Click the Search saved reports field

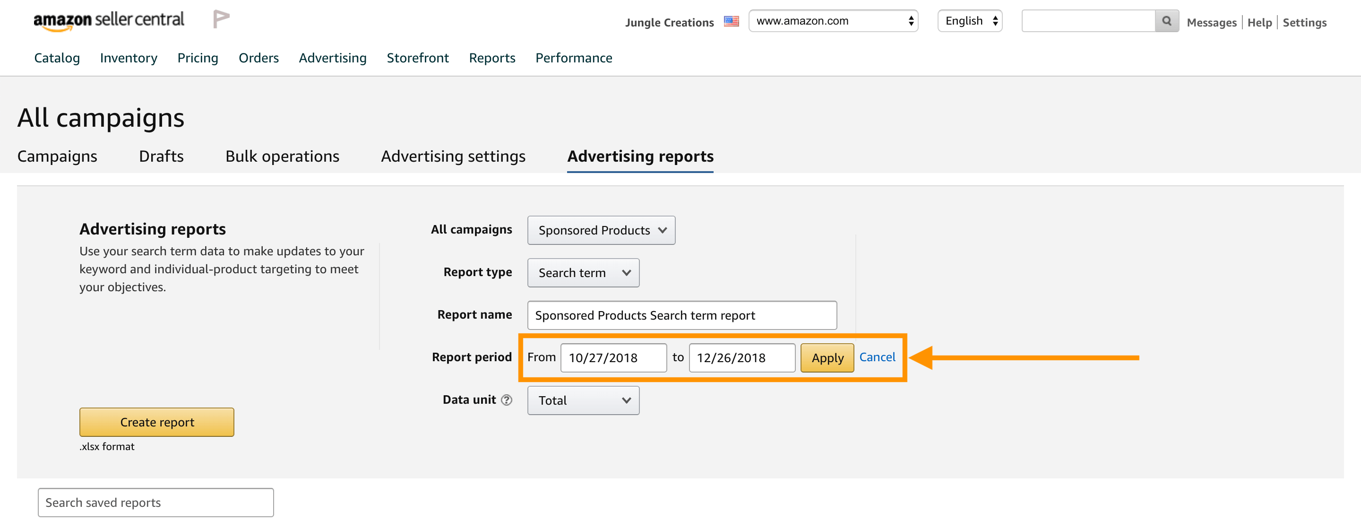point(156,503)
